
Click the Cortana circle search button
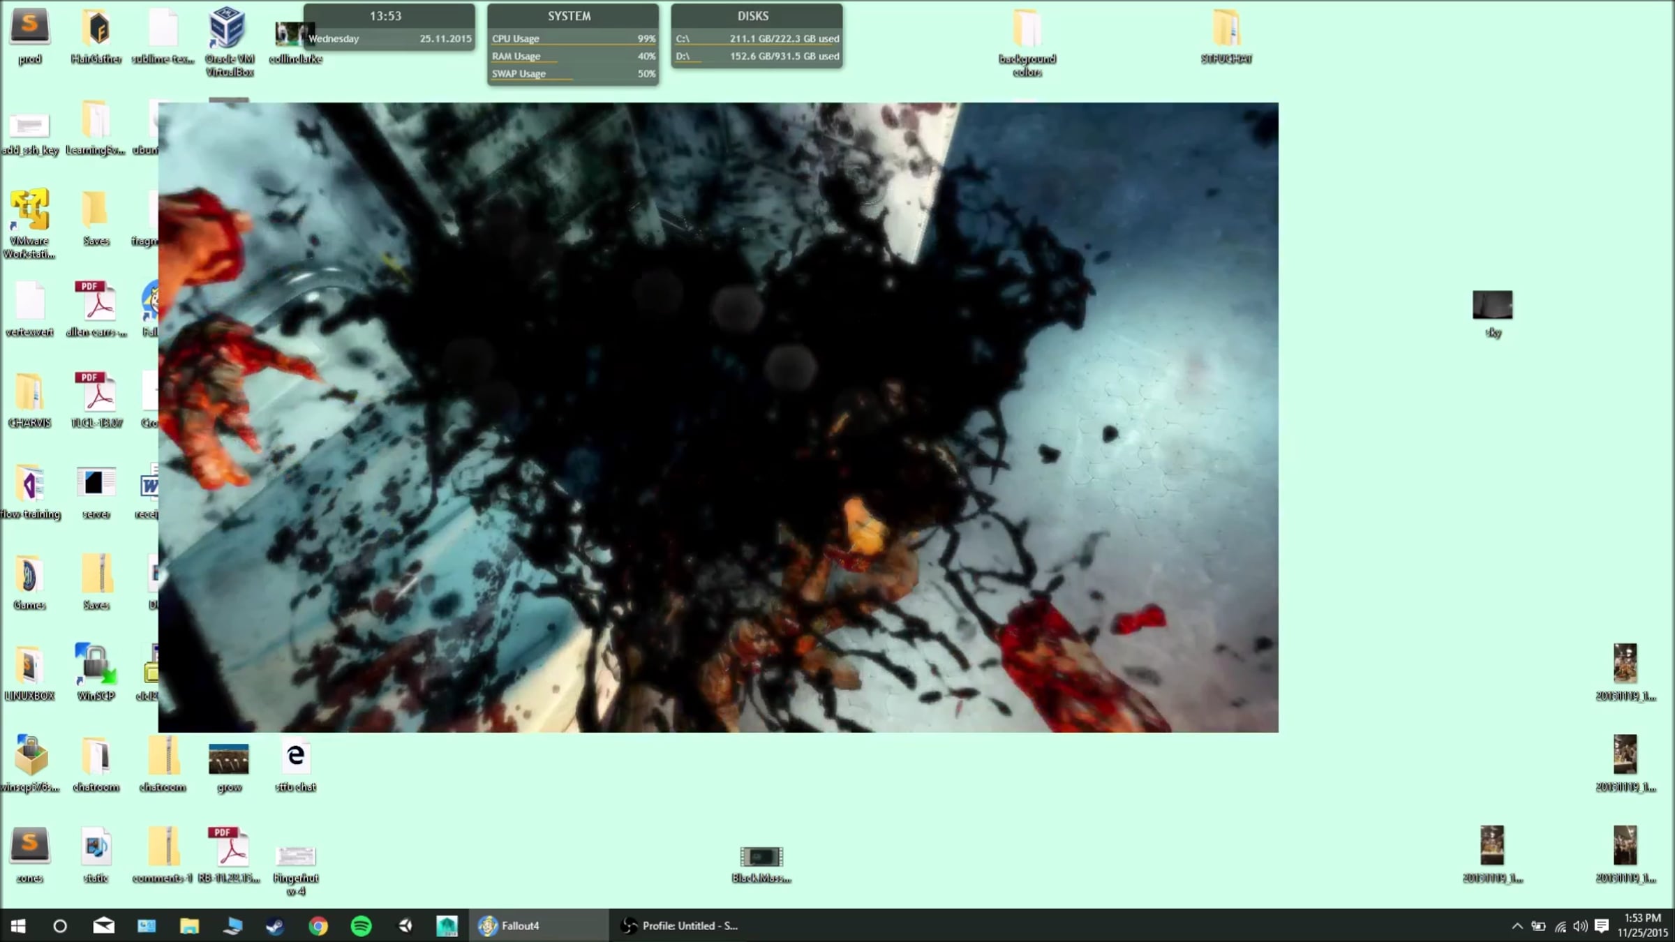[60, 926]
